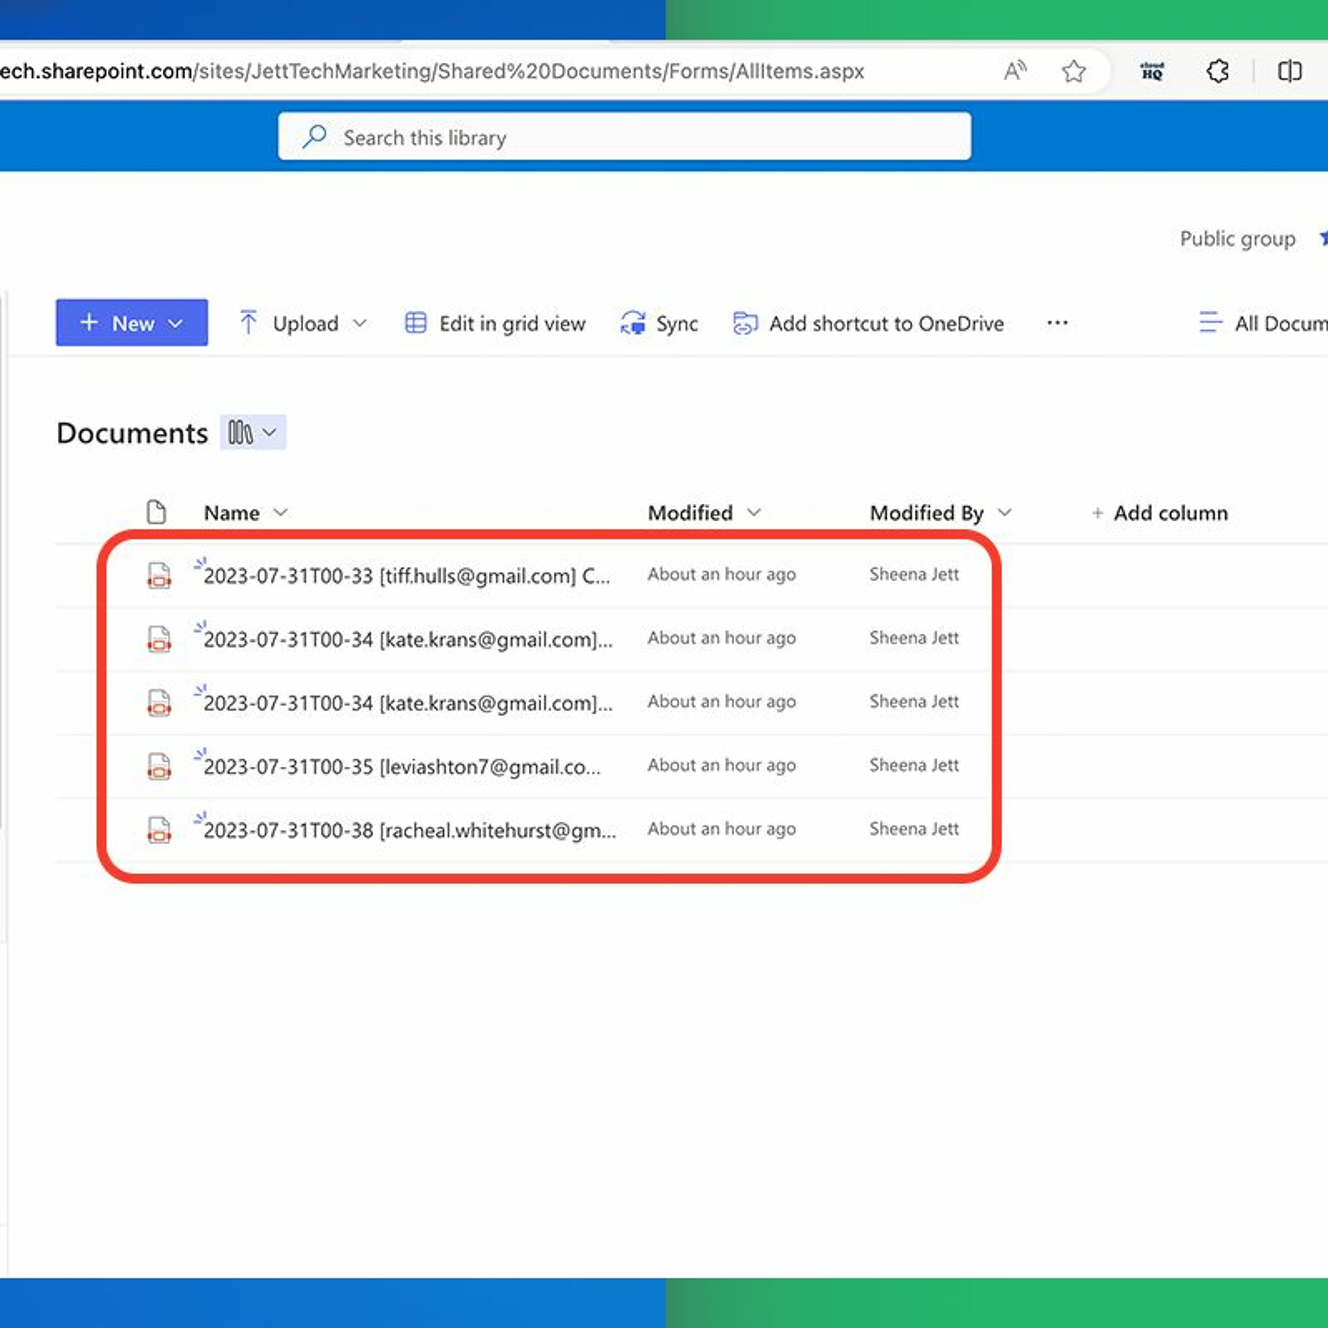Image resolution: width=1328 pixels, height=1328 pixels.
Task: Add page to favorites with star icon
Action: point(1073,71)
